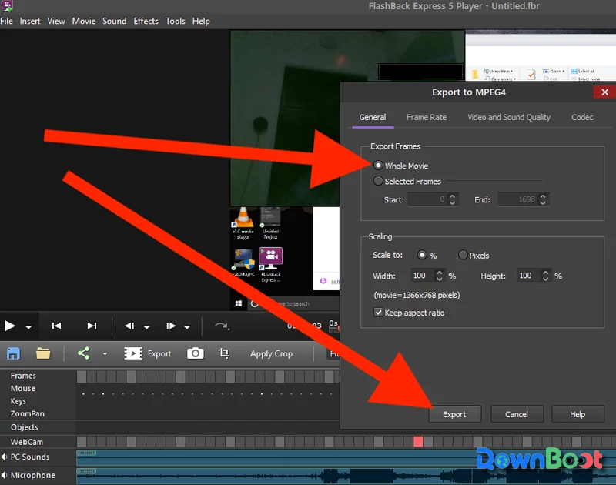
Task: Select the Keys timeline row label
Action: tap(18, 401)
